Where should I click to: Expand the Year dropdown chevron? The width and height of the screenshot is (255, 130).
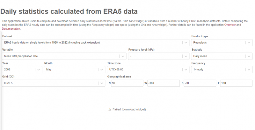point(38,69)
